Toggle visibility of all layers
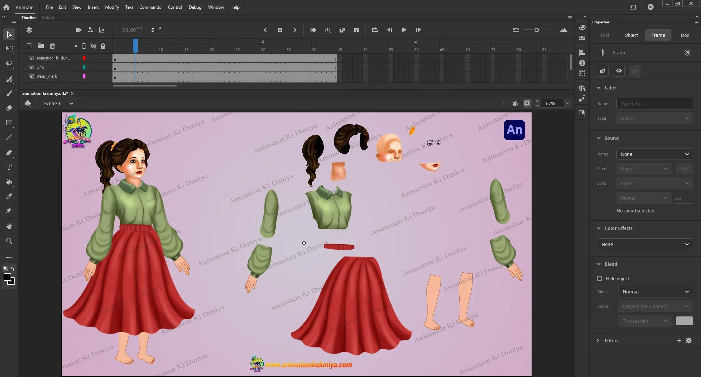Screen dimensions: 701x377 click(93, 46)
